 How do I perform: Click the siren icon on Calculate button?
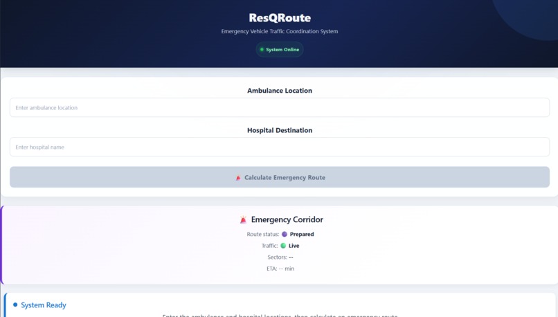[x=238, y=178]
